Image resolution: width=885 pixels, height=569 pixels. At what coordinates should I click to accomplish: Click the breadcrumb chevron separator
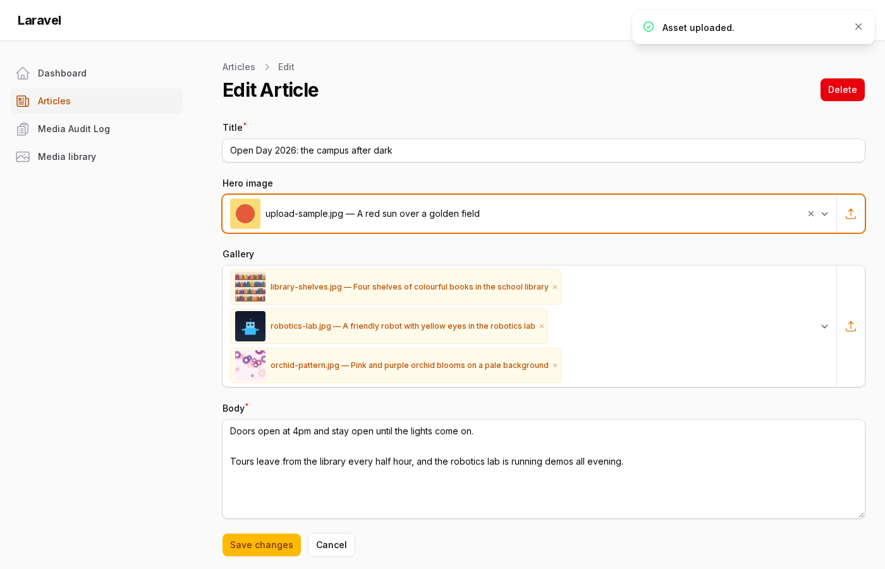pos(267,67)
